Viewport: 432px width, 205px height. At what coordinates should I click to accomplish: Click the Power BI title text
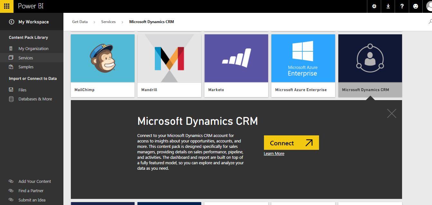pyautogui.click(x=31, y=6)
